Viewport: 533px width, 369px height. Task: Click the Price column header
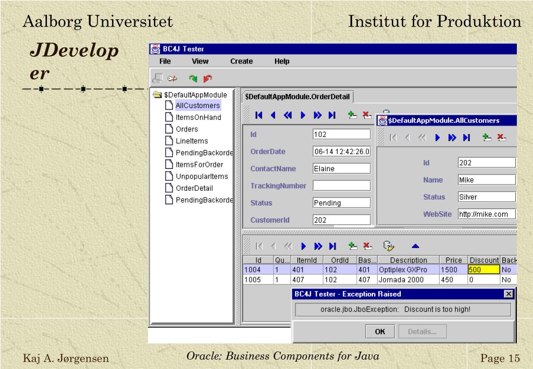tap(454, 260)
